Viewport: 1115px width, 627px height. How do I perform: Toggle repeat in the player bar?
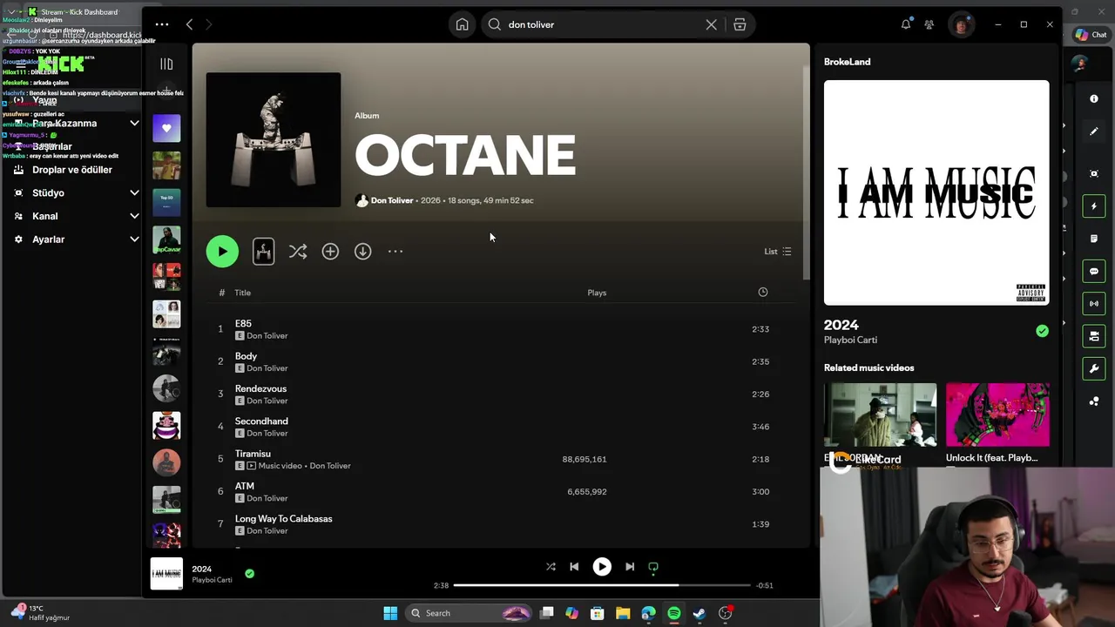coord(653,567)
